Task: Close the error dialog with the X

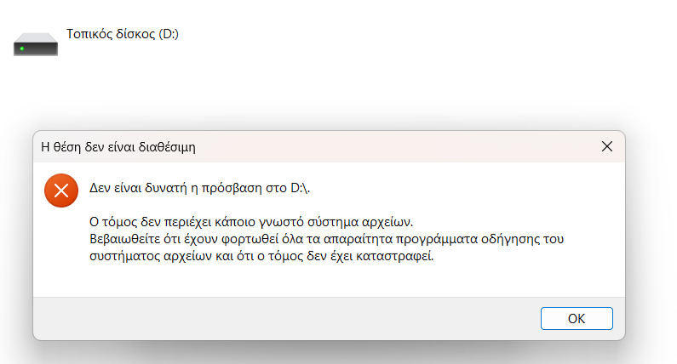Action: [x=607, y=146]
